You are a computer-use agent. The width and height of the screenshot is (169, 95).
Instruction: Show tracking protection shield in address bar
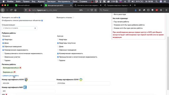[x=26, y=10]
